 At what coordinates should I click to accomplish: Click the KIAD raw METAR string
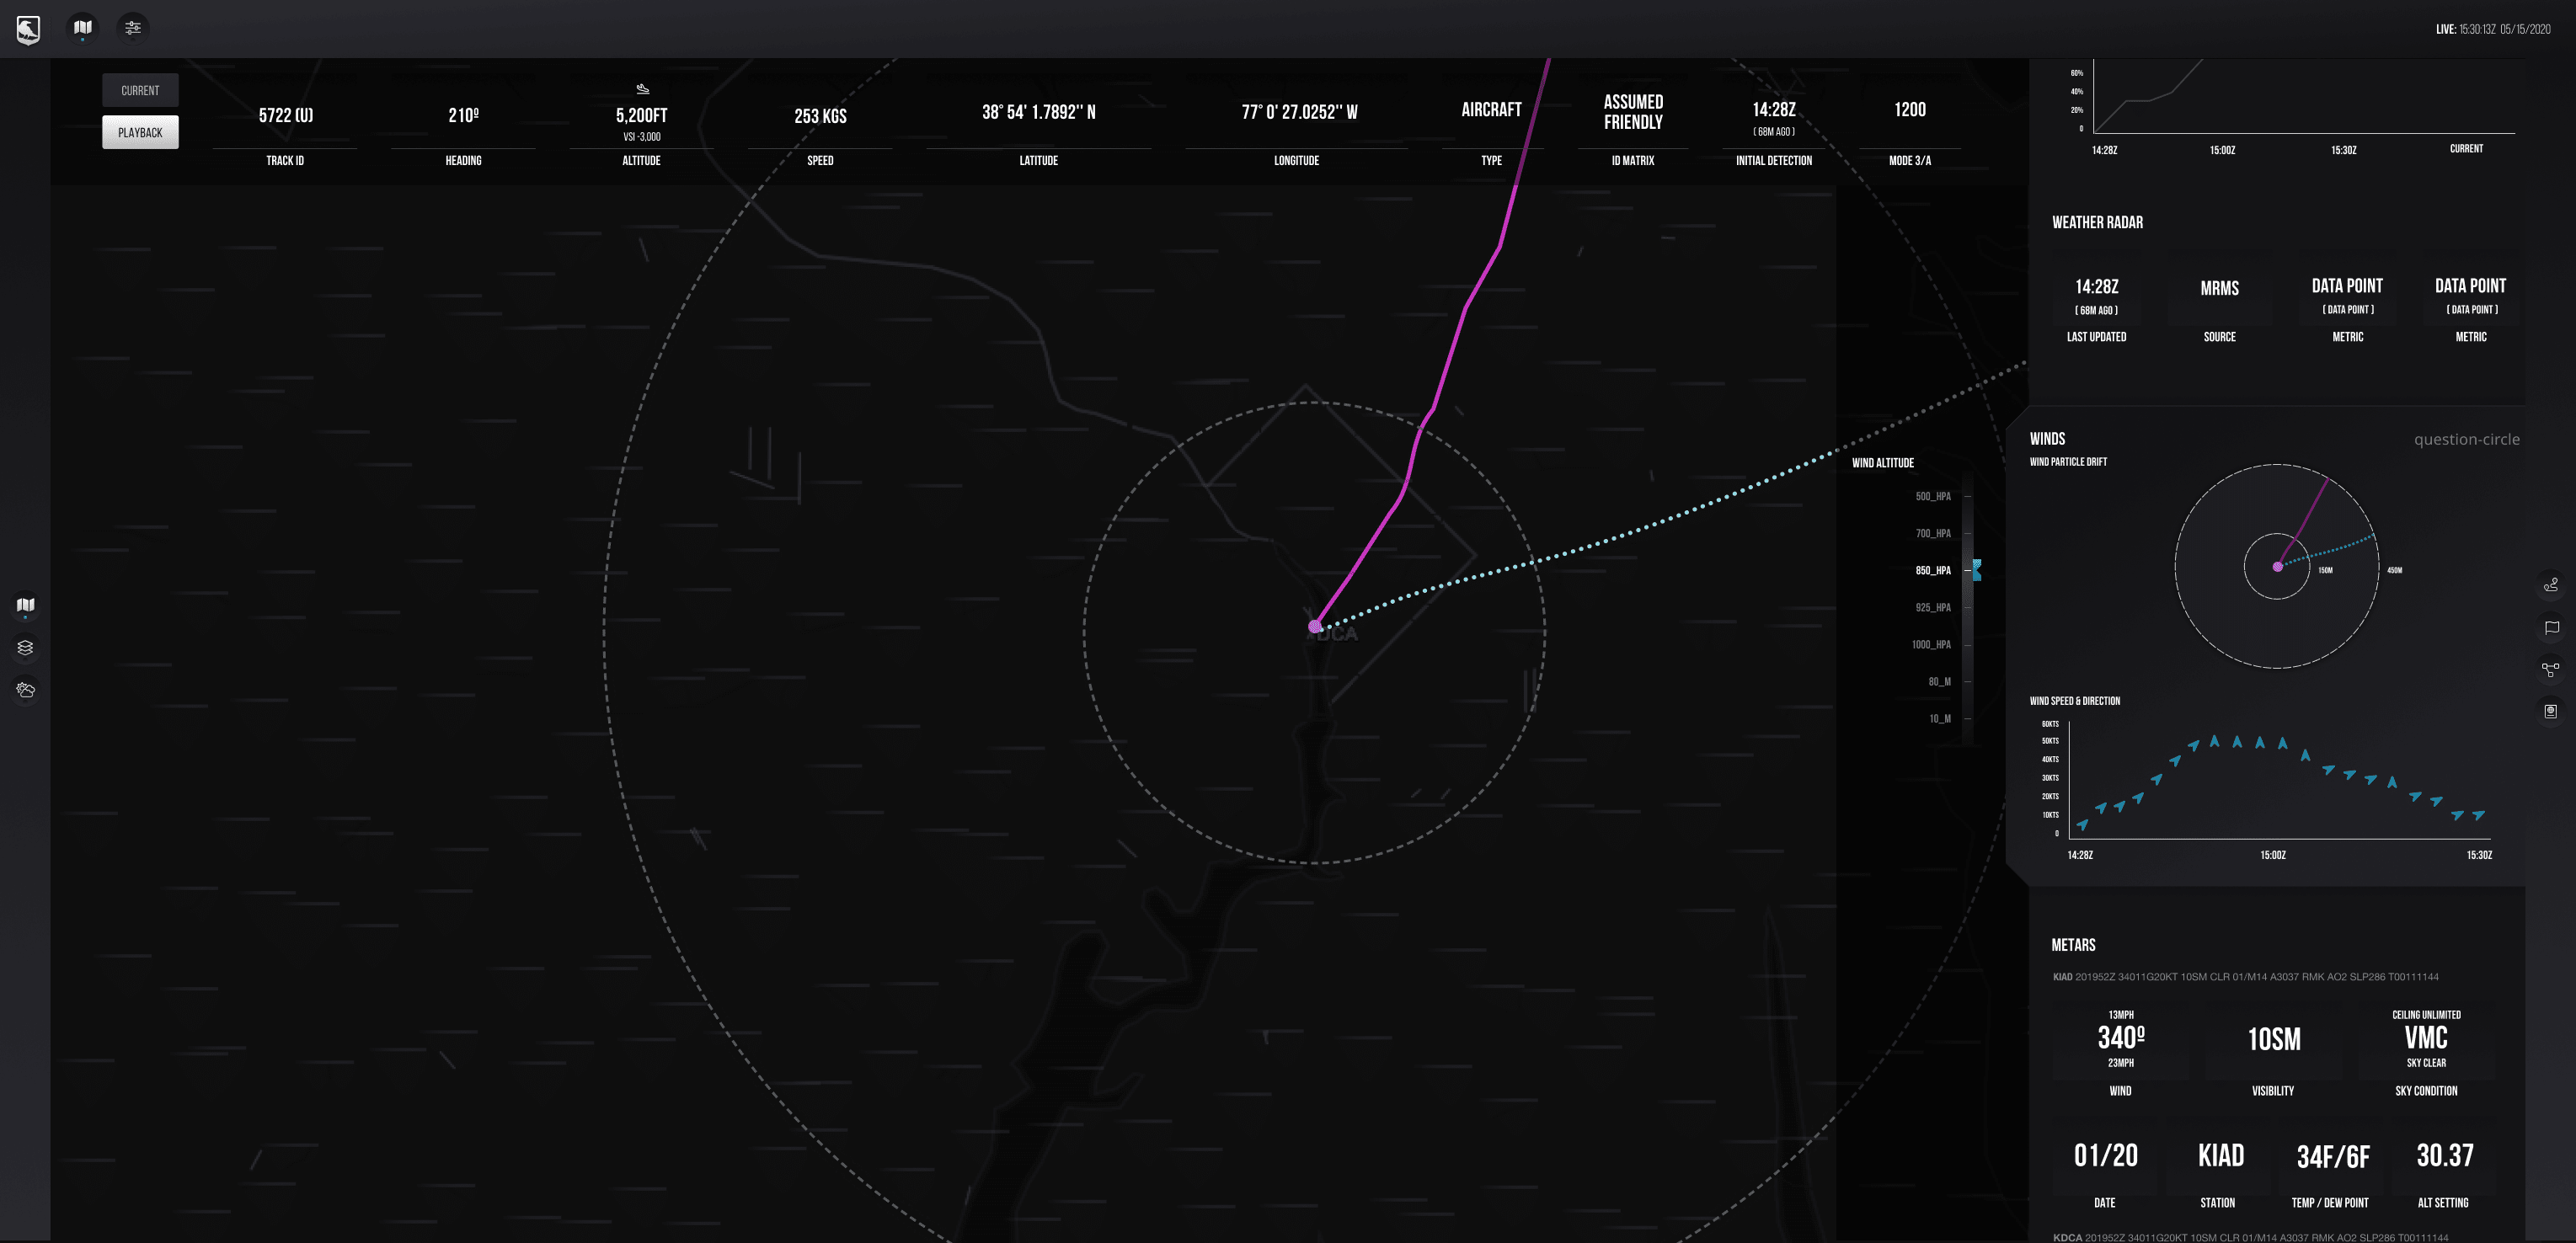pyautogui.click(x=2245, y=977)
